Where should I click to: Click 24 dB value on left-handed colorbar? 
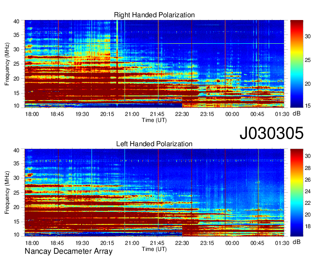tap(308, 191)
